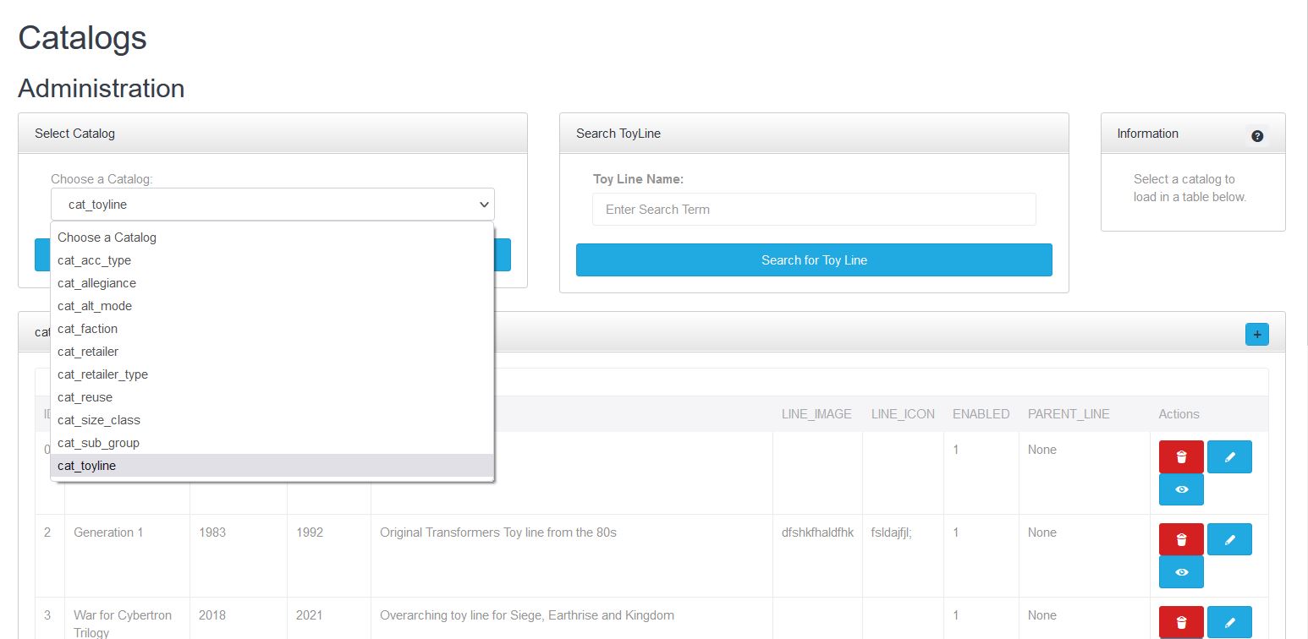Collapse the Choose a Catalog dropdown
This screenshot has height=639, width=1308.
[272, 205]
